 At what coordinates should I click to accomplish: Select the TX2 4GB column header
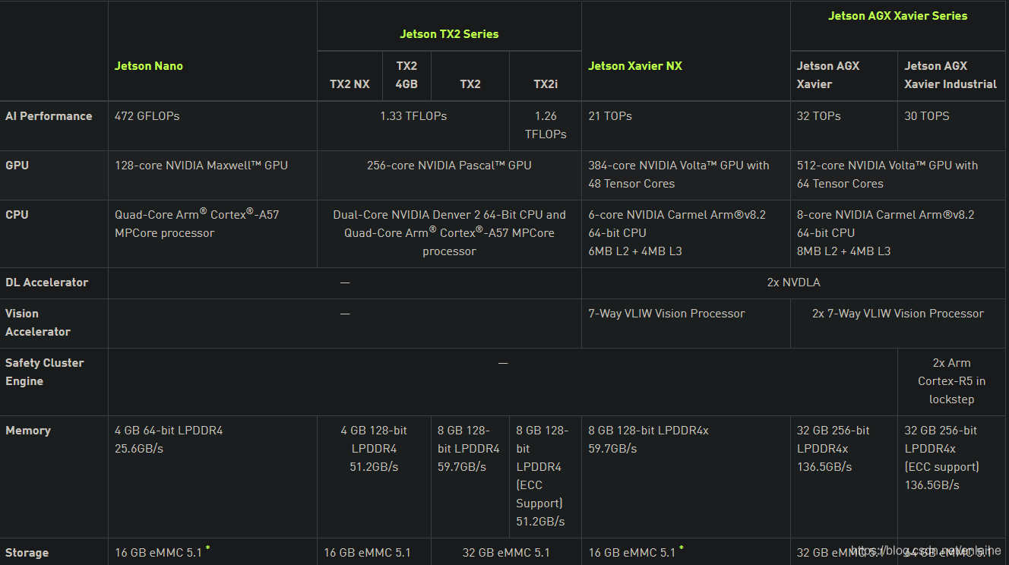pos(406,75)
